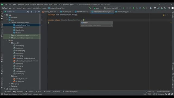Open the Database Inspector tool window

click(70, 92)
